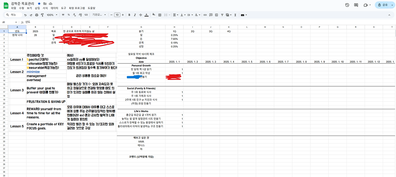The image size is (396, 177).
Task: Create a filter
Action: click(222, 15)
